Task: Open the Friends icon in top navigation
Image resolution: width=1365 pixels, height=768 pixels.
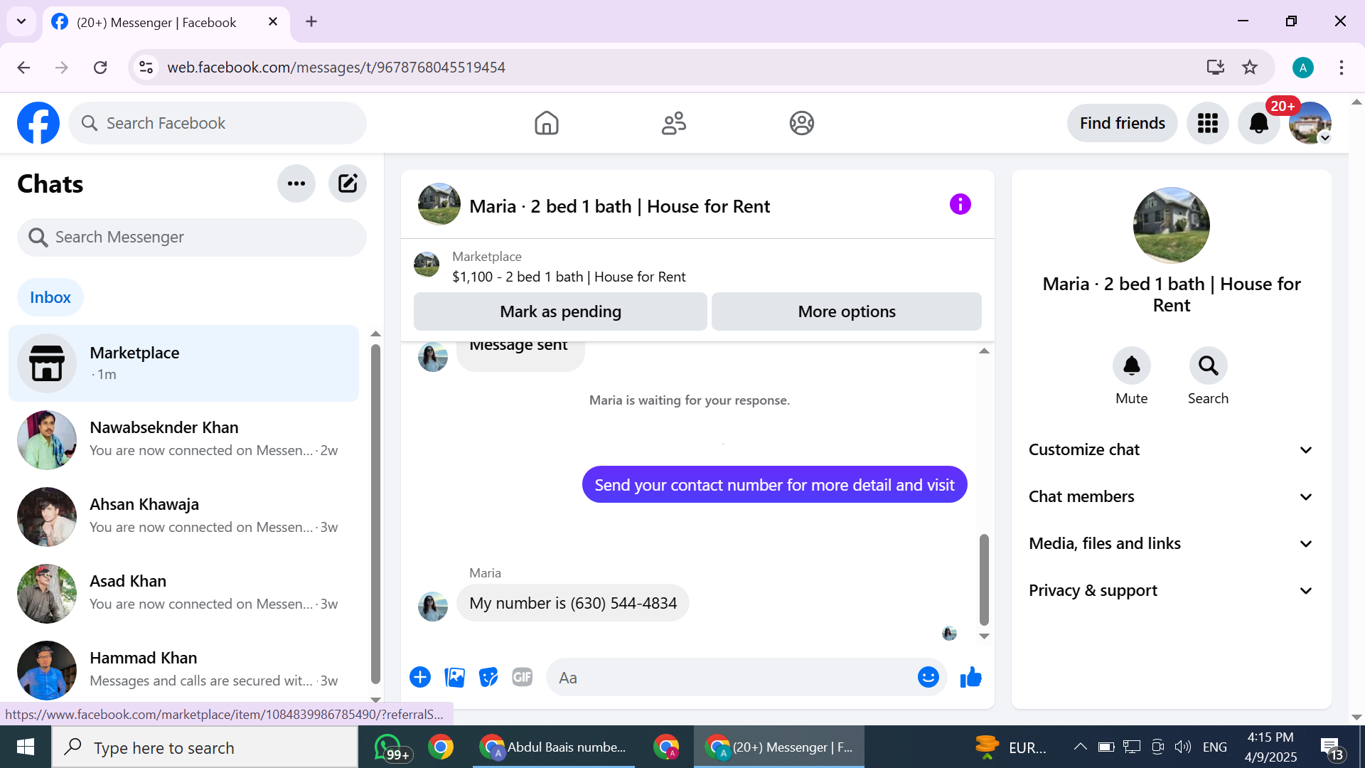Action: coord(673,123)
